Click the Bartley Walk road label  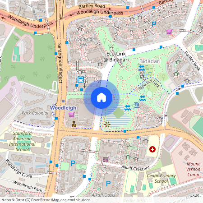tap(192, 61)
